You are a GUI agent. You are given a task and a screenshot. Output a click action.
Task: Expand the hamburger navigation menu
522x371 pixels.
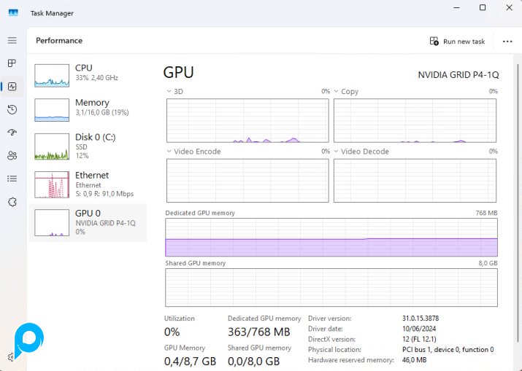[x=12, y=41]
